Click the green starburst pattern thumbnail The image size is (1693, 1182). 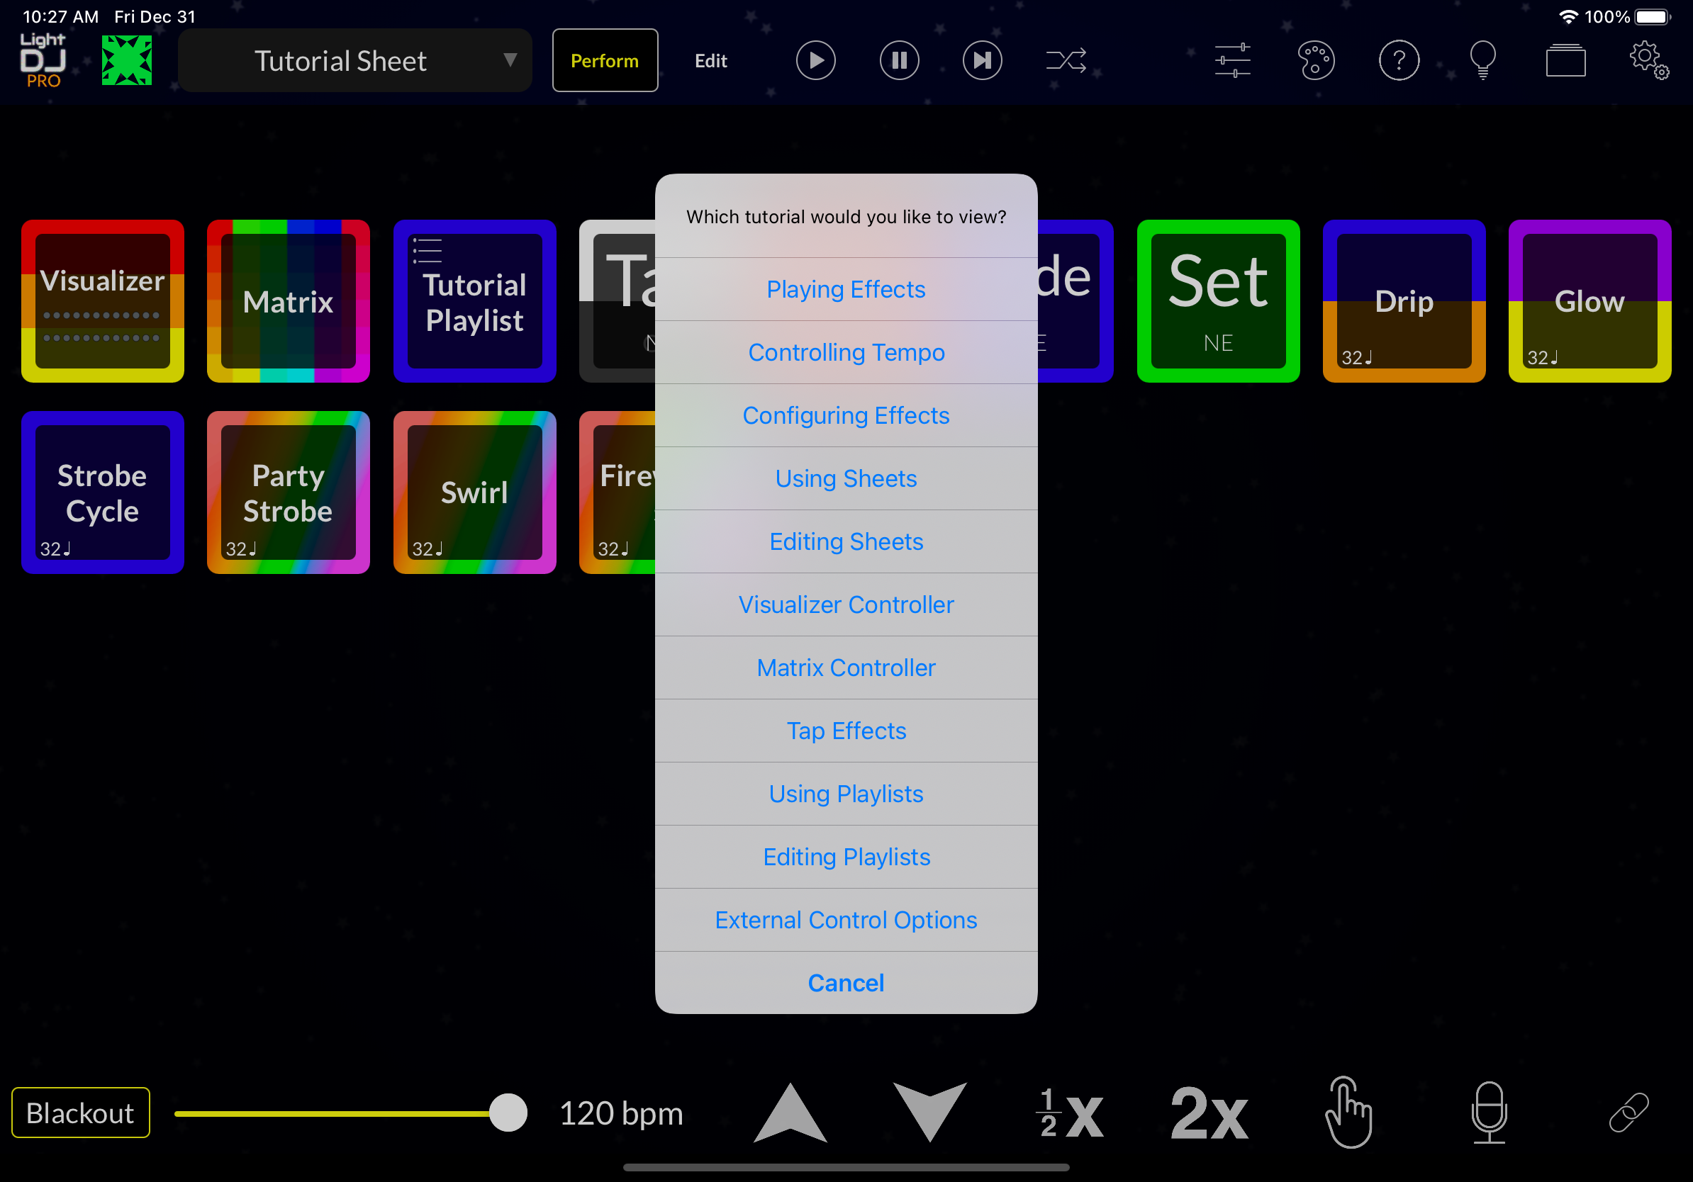pos(126,60)
